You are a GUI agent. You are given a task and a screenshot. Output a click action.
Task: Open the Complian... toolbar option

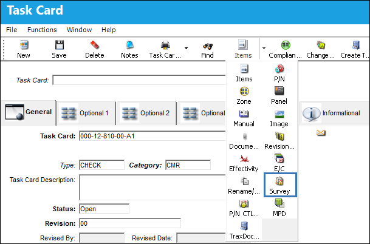(x=286, y=49)
